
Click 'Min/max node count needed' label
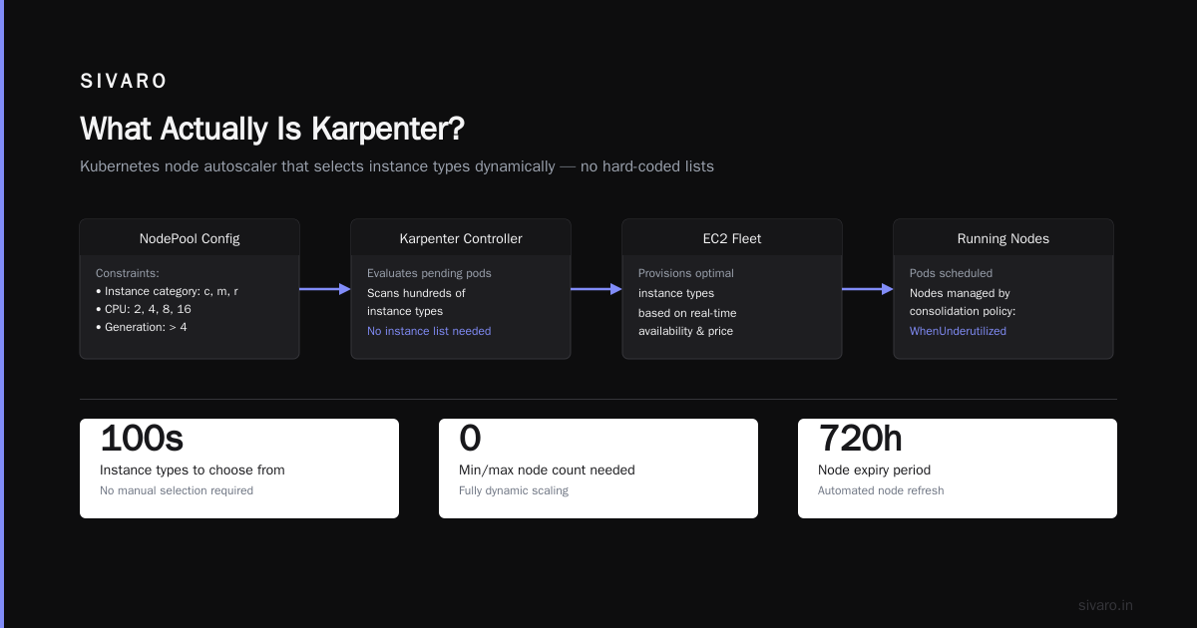click(x=547, y=471)
